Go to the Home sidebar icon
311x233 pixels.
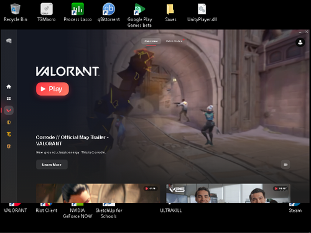9,86
